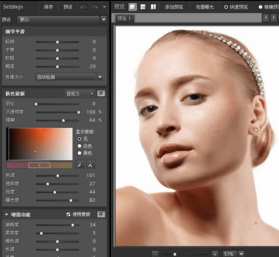Image resolution: width=279 pixels, height=257 pixels.
Task: Click the undo arrow icon
Action: pyautogui.click(x=83, y=7)
